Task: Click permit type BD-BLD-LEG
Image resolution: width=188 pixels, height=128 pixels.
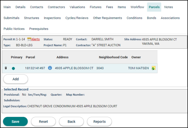Action: pos(24,45)
